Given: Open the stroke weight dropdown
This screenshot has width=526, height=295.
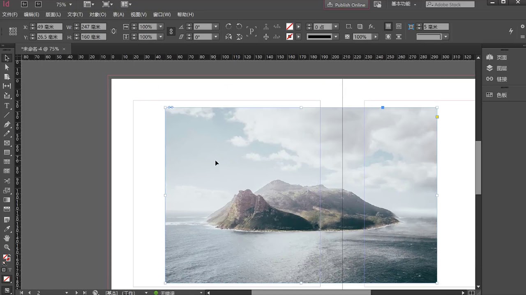Looking at the screenshot, I should (336, 27).
